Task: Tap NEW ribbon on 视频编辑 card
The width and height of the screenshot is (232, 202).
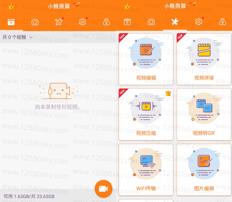Action: pos(122,37)
